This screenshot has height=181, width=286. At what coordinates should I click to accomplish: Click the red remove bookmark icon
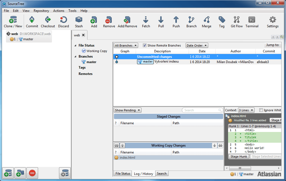click(32, 173)
